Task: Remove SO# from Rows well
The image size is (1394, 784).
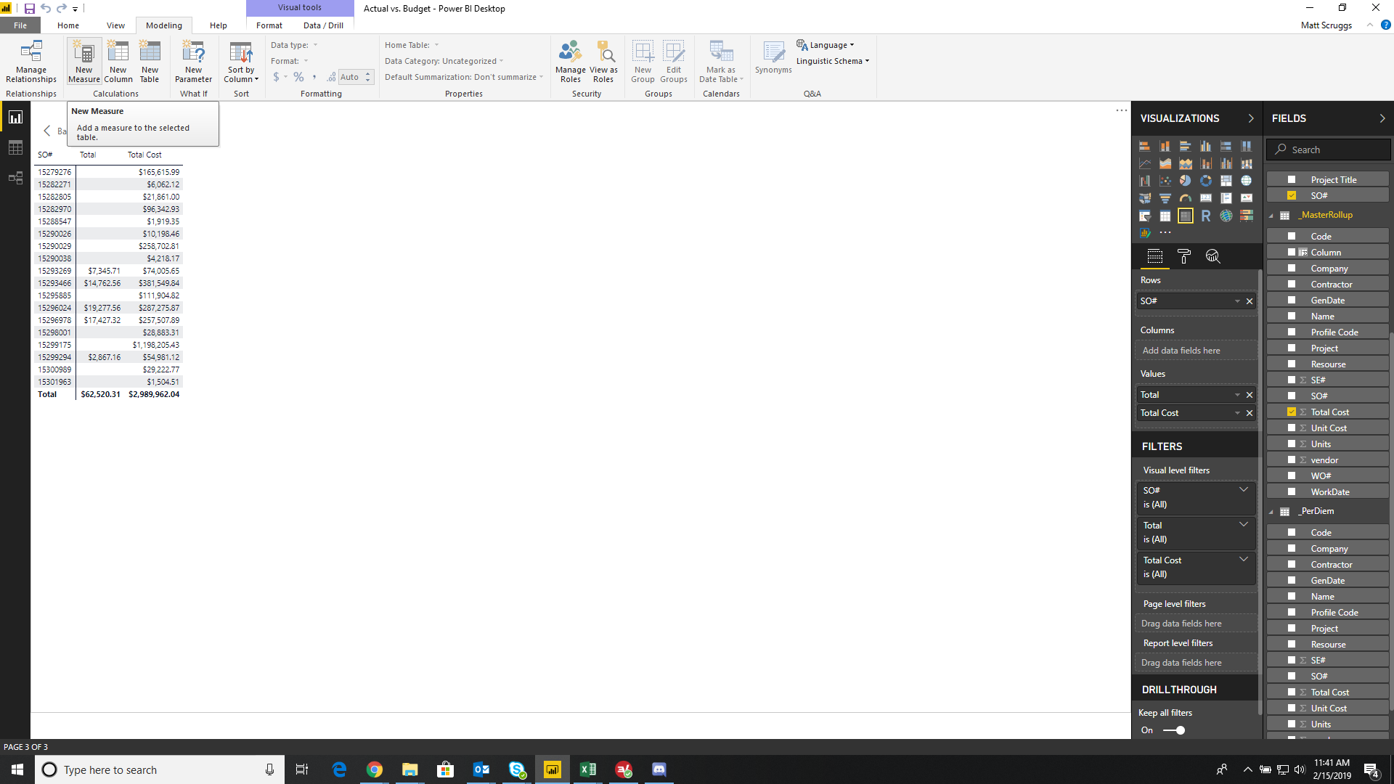Action: 1250,301
